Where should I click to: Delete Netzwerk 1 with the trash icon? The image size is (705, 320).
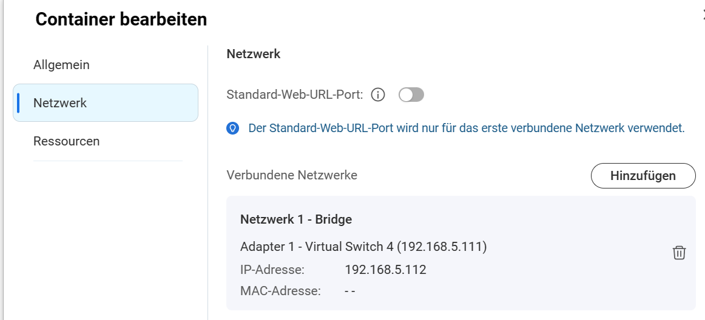pos(679,253)
